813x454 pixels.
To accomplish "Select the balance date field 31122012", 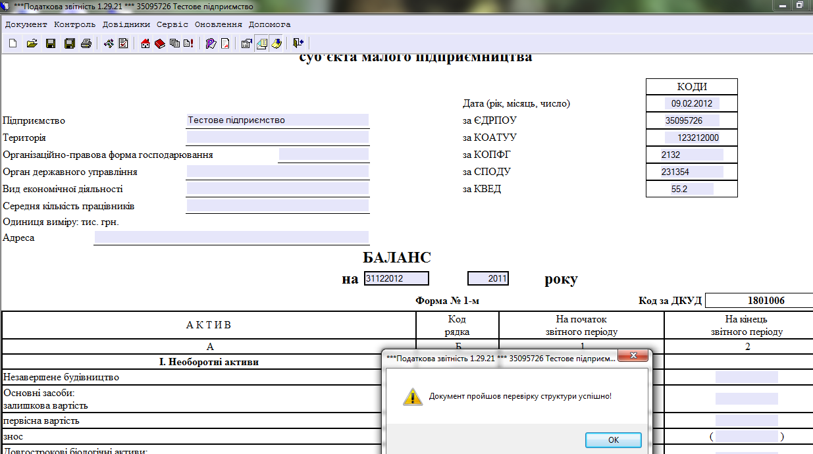I will (x=396, y=278).
